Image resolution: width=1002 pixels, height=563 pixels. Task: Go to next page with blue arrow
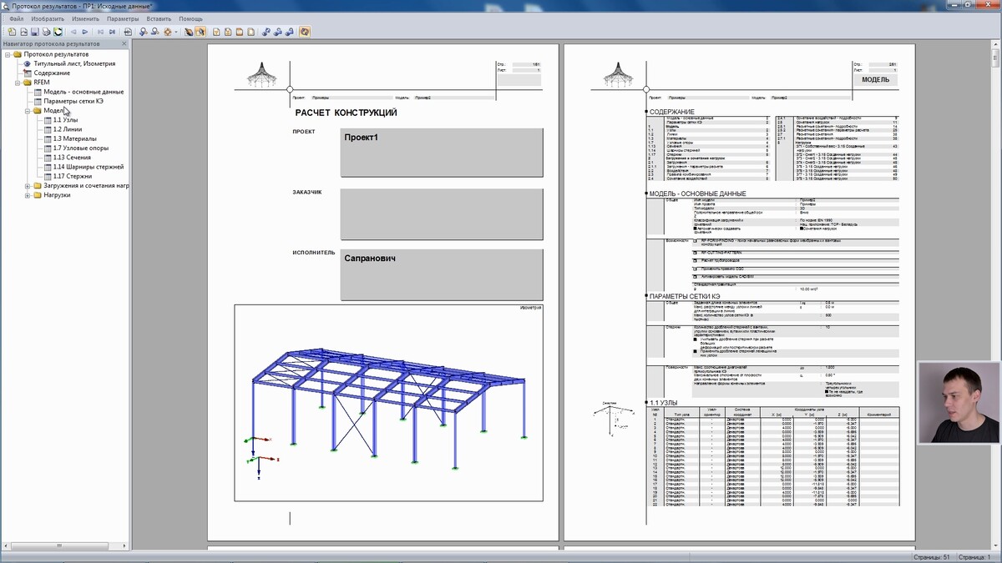pos(84,32)
